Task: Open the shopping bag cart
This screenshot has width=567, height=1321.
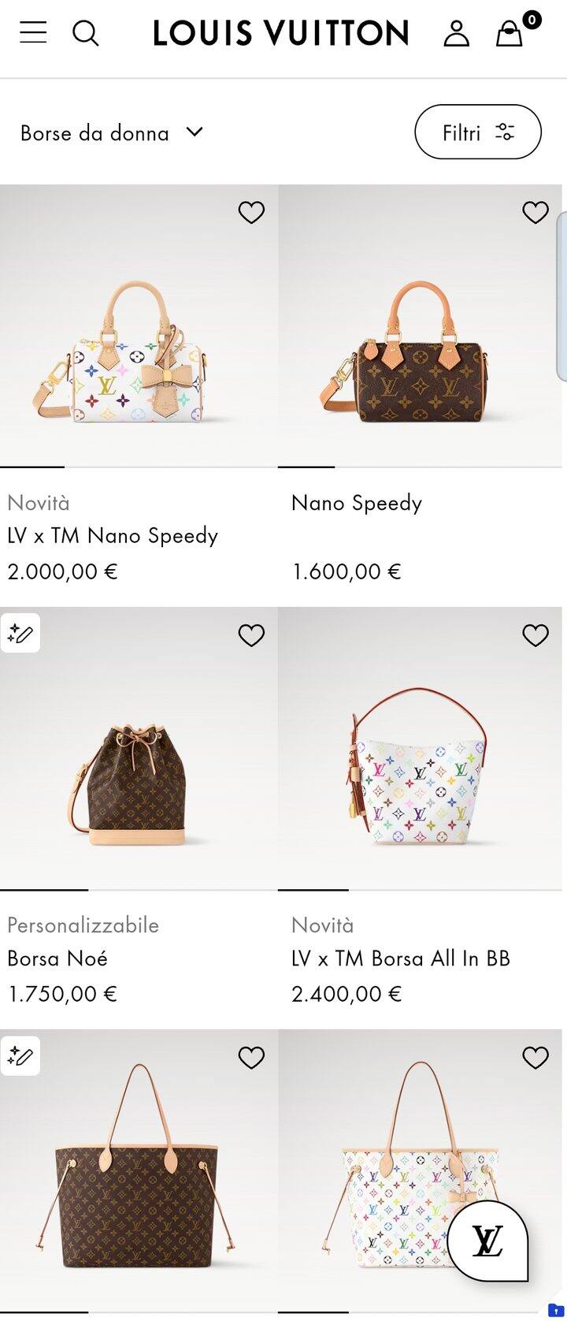Action: pyautogui.click(x=510, y=33)
